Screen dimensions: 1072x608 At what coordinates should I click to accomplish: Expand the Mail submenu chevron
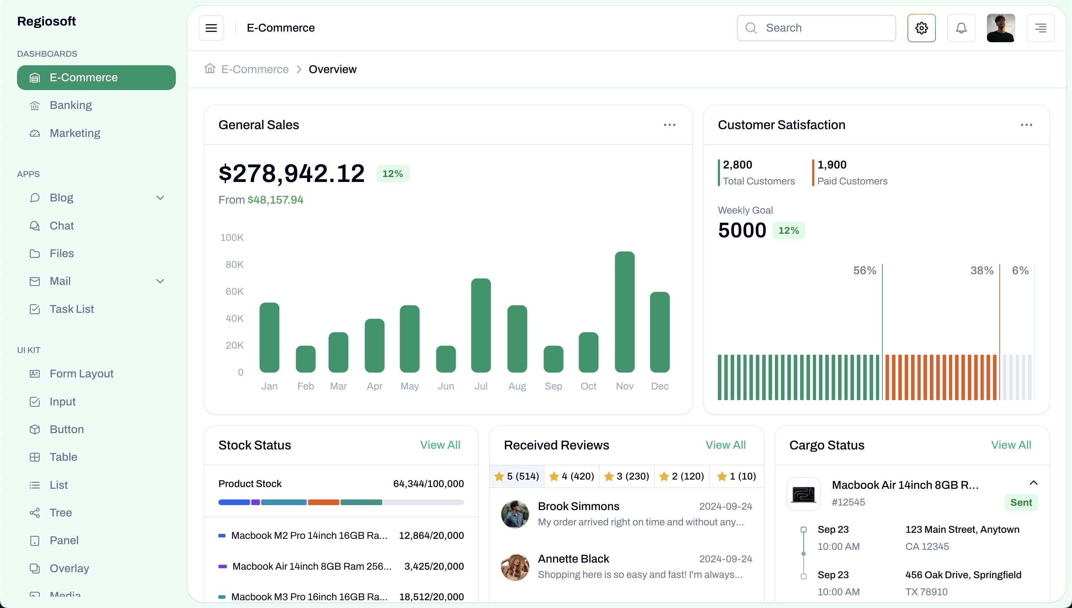(160, 281)
